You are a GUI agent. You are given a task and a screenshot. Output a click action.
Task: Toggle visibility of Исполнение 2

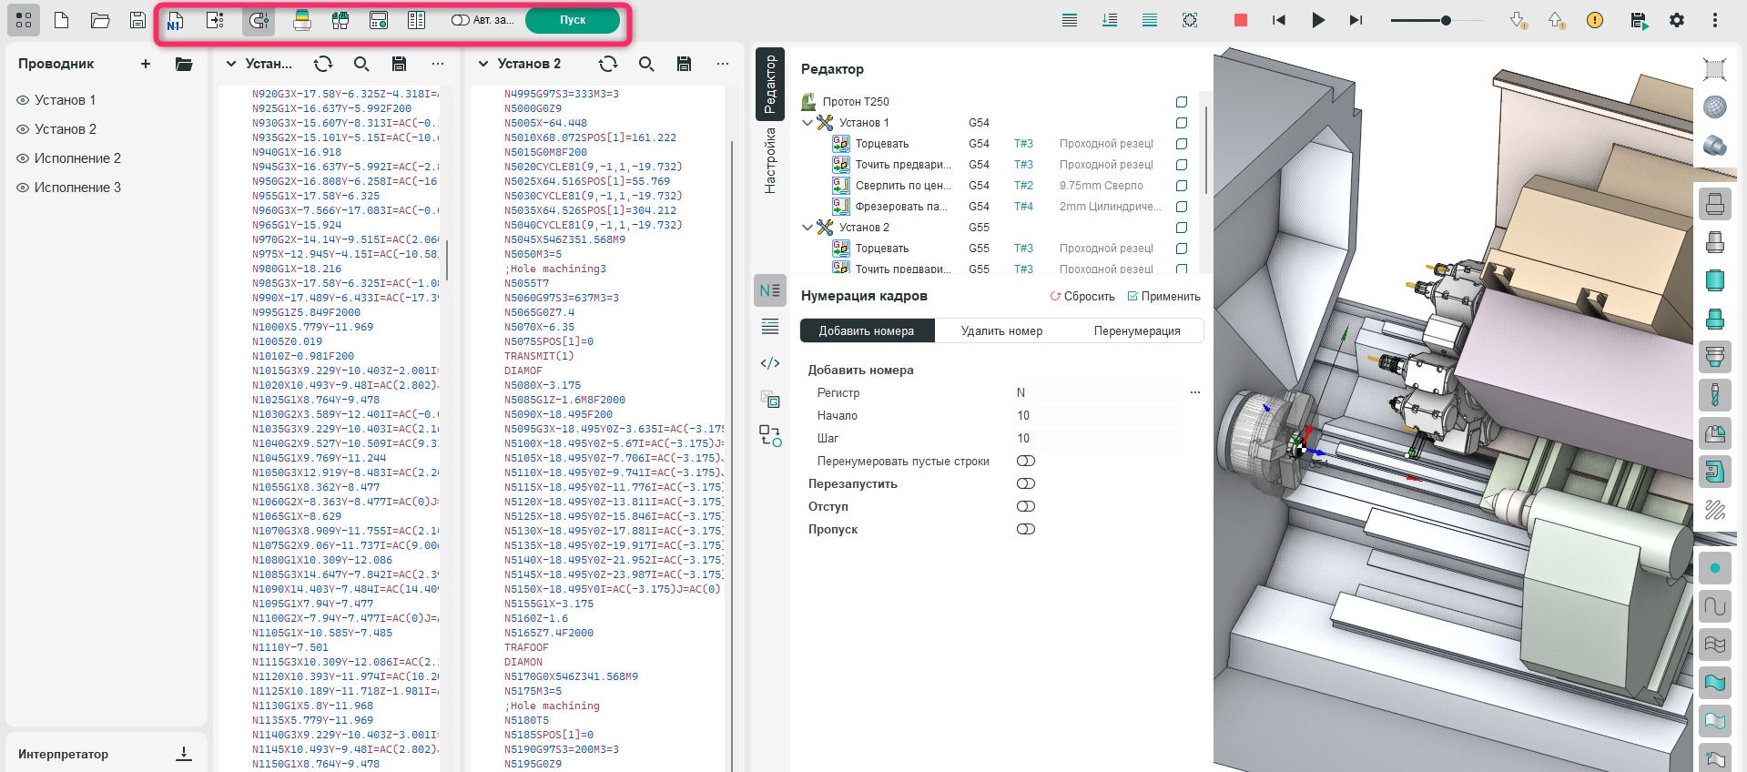(x=24, y=158)
